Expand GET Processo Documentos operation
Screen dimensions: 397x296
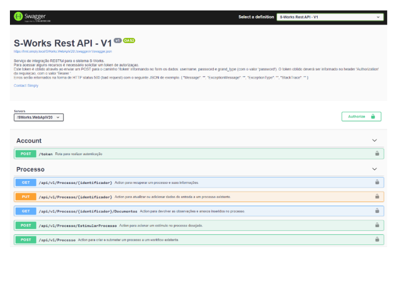[198, 211]
